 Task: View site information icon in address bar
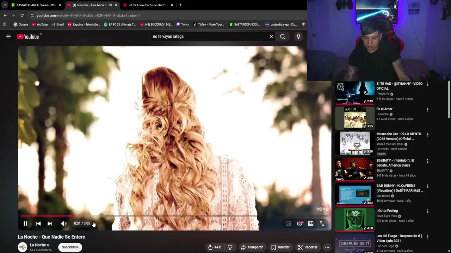(x=32, y=15)
